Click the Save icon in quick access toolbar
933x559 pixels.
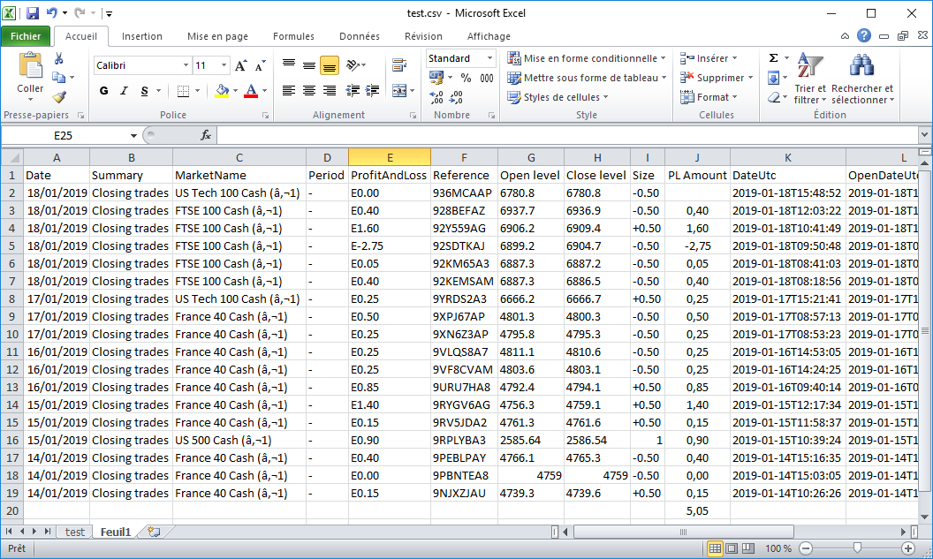[33, 13]
